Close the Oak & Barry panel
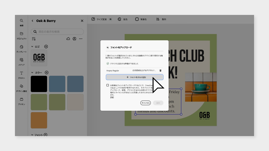 82,21
